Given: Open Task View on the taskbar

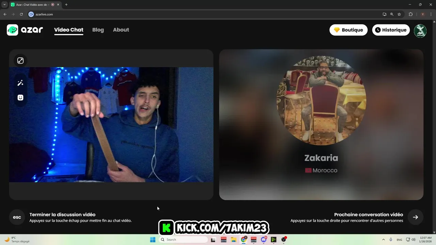Looking at the screenshot, I should (213, 240).
